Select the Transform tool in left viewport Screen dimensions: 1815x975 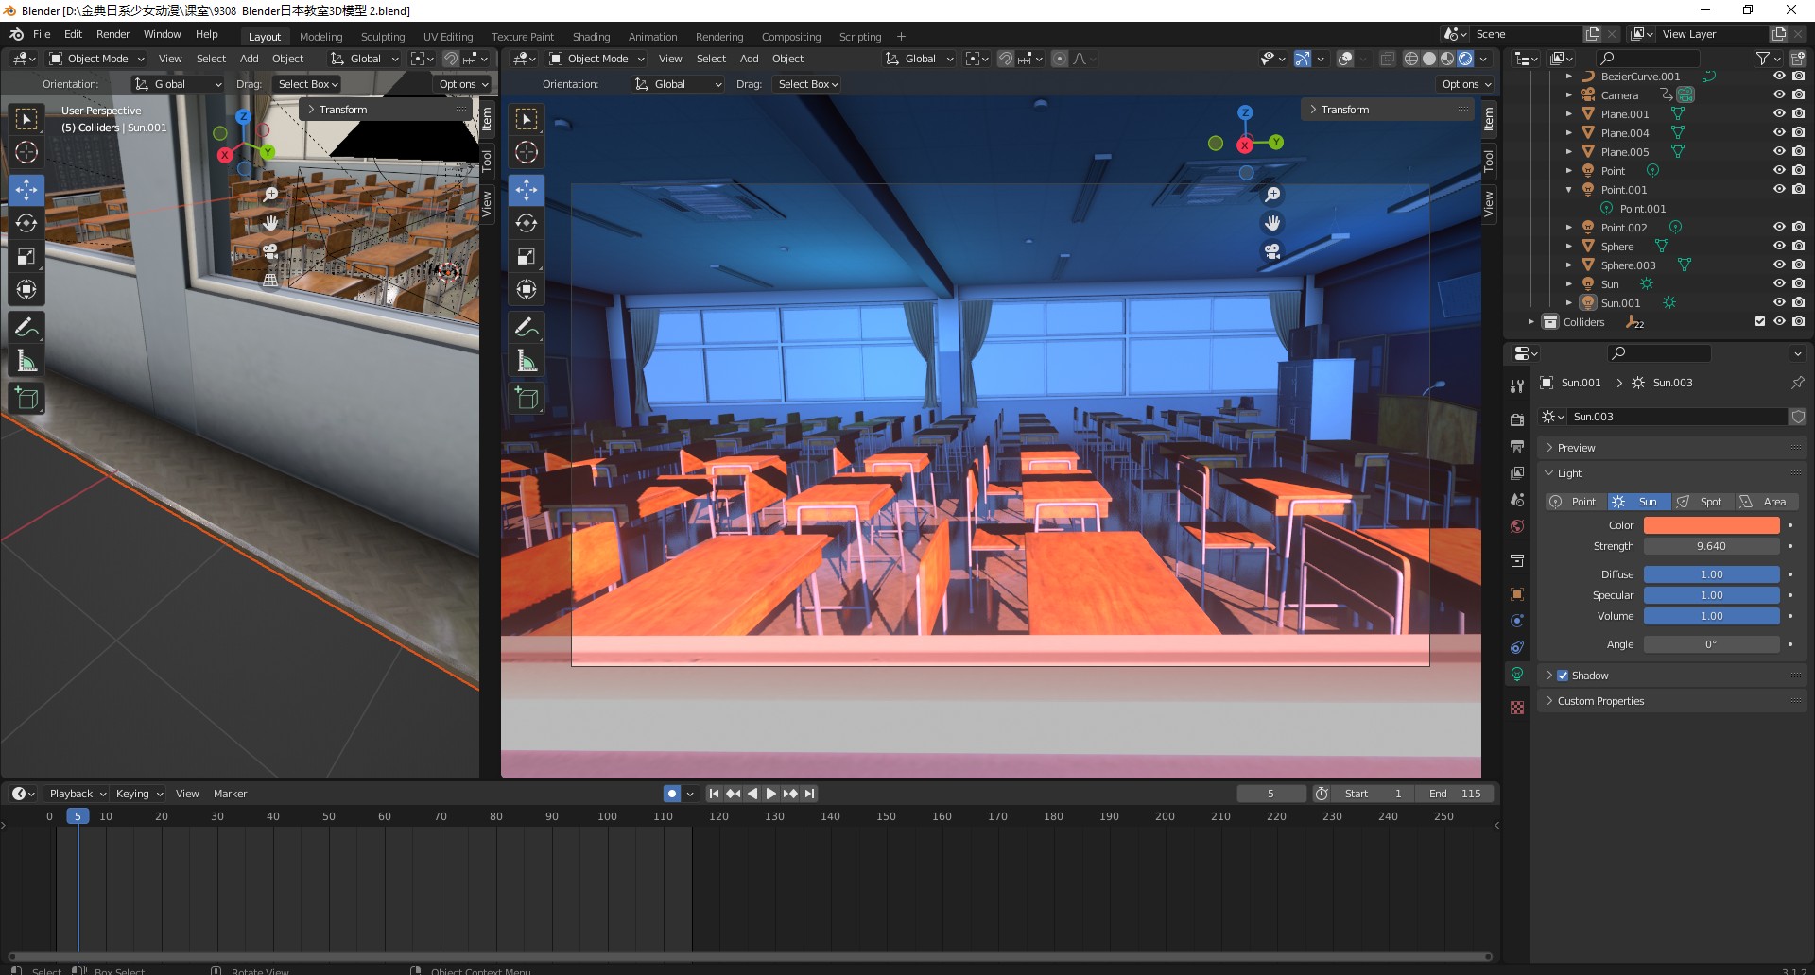tap(26, 289)
